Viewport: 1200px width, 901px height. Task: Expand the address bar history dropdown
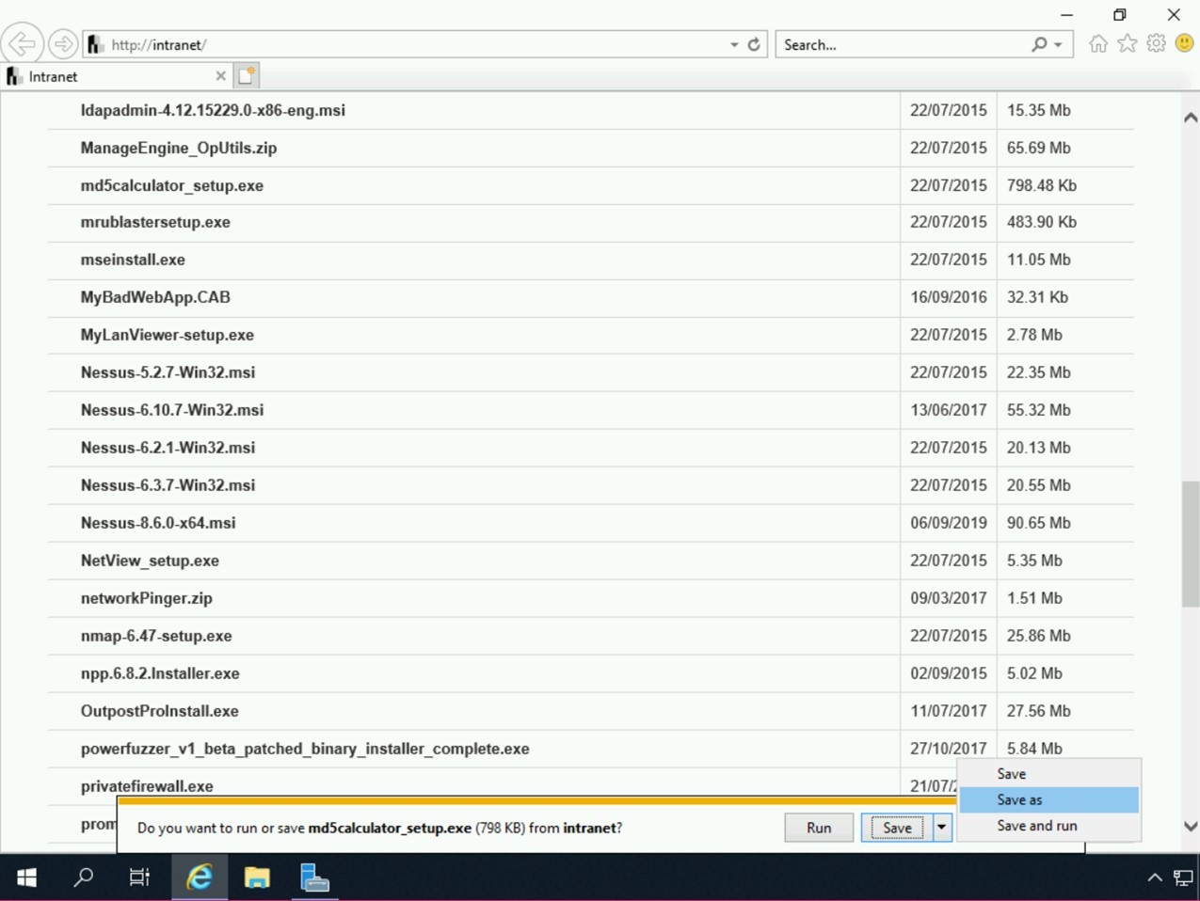coord(734,44)
